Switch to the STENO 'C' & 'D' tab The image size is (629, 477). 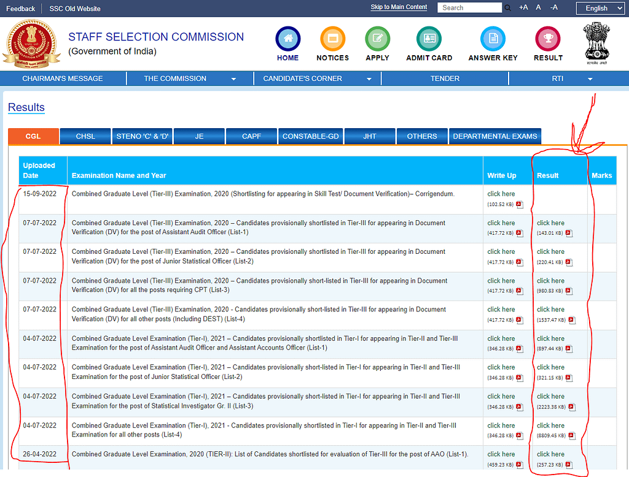[143, 136]
